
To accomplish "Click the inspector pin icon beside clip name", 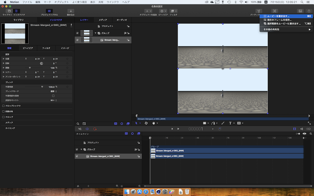I will [71, 25].
